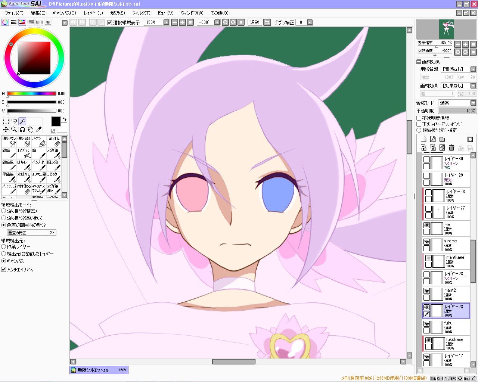Click the 通常 view mode button
478x382 pixels.
pyautogui.click(x=255, y=22)
